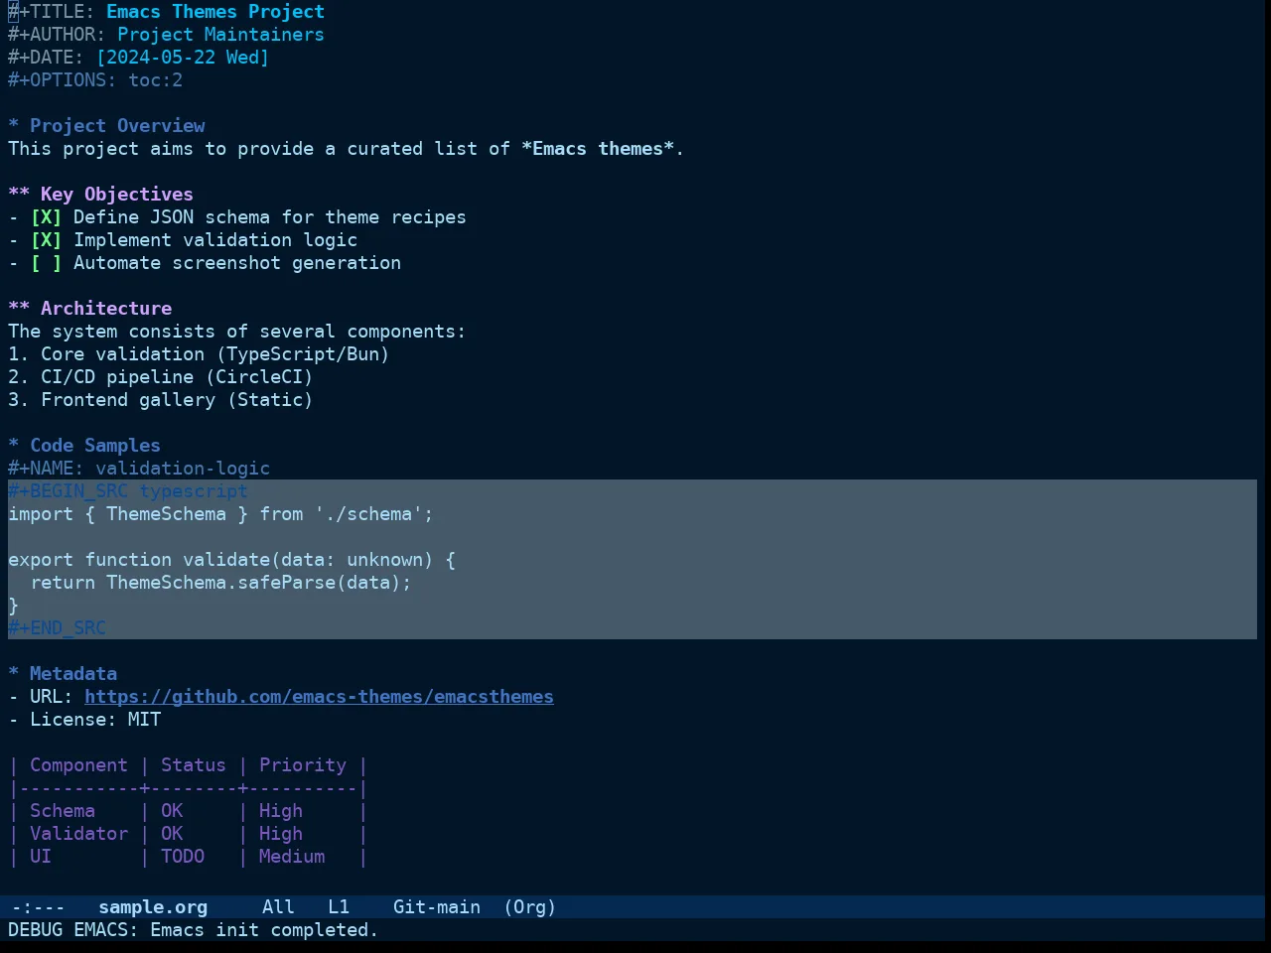Toggle the 'Implement validation logic' checkbox
This screenshot has width=1271, height=953.
point(46,240)
